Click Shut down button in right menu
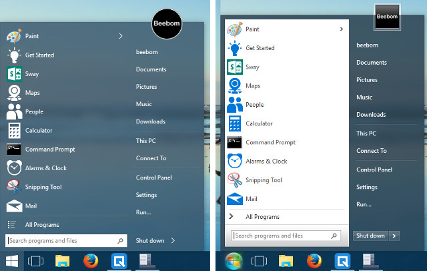427x271 pixels. pyautogui.click(x=370, y=236)
